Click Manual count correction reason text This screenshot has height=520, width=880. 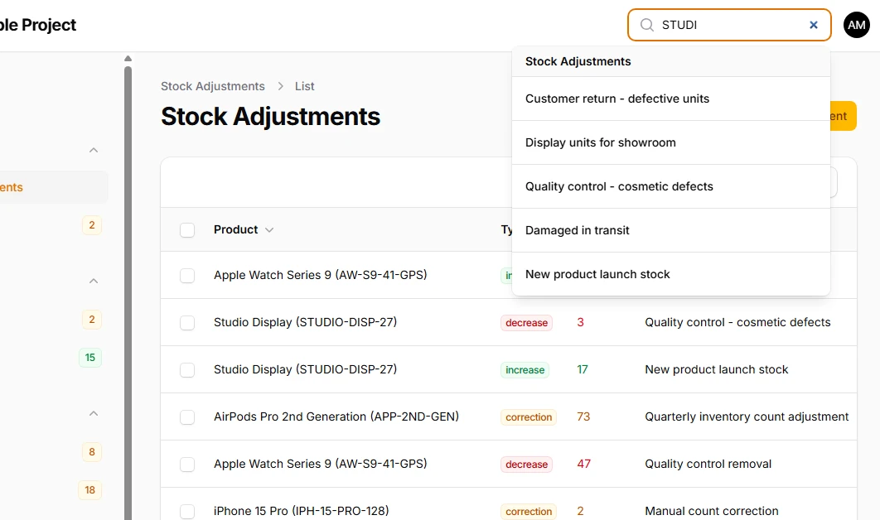[x=712, y=511]
